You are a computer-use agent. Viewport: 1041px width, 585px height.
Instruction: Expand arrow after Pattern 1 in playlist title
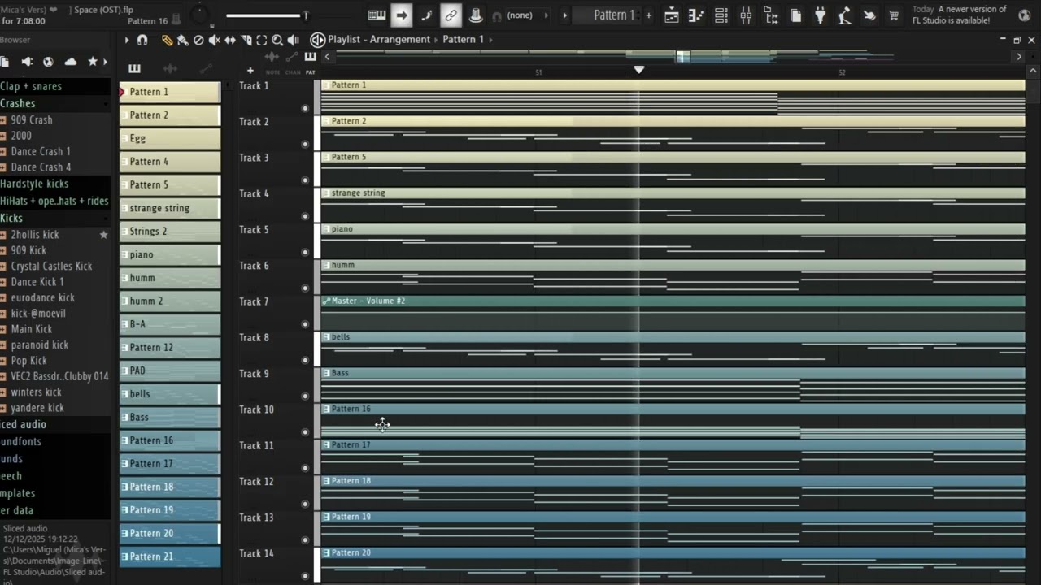490,39
